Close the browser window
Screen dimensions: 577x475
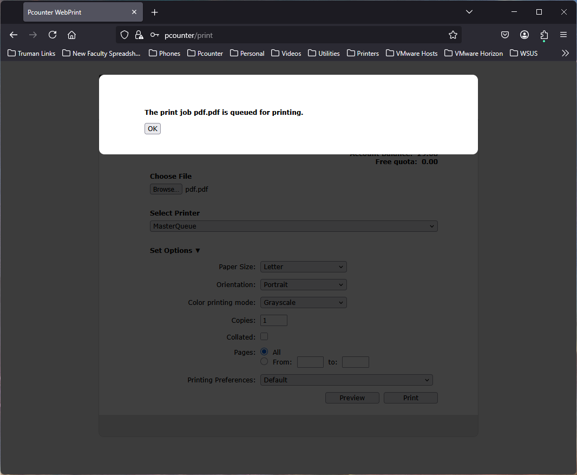click(x=564, y=12)
